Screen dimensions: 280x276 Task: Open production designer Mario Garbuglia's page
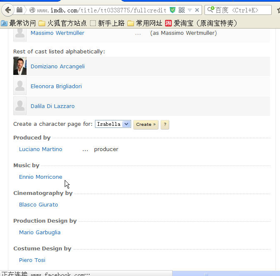40,233
